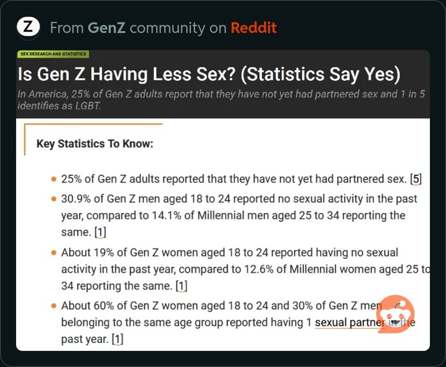The height and width of the screenshot is (367, 446).
Task: Click the article title Is Gen Z Having Less Sex
Action: point(209,74)
